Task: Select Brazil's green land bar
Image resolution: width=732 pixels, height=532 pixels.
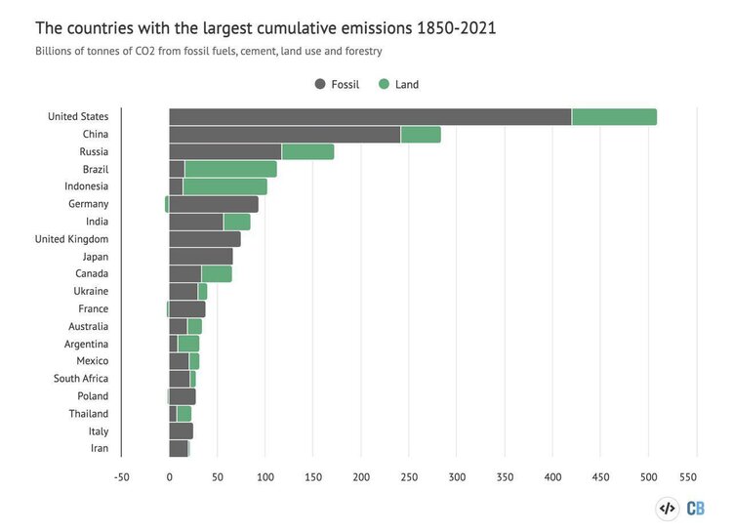Action: (x=231, y=169)
